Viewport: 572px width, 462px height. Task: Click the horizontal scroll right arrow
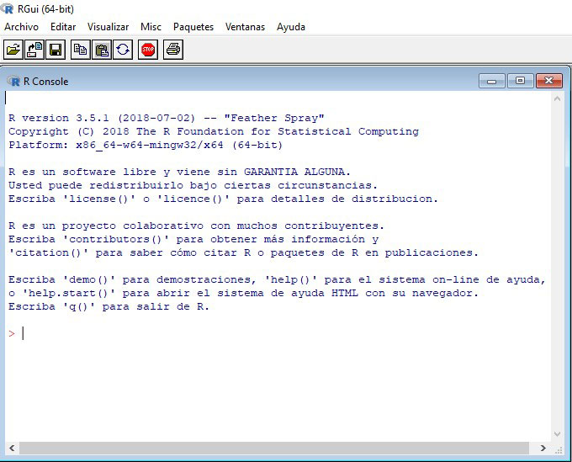(x=543, y=448)
